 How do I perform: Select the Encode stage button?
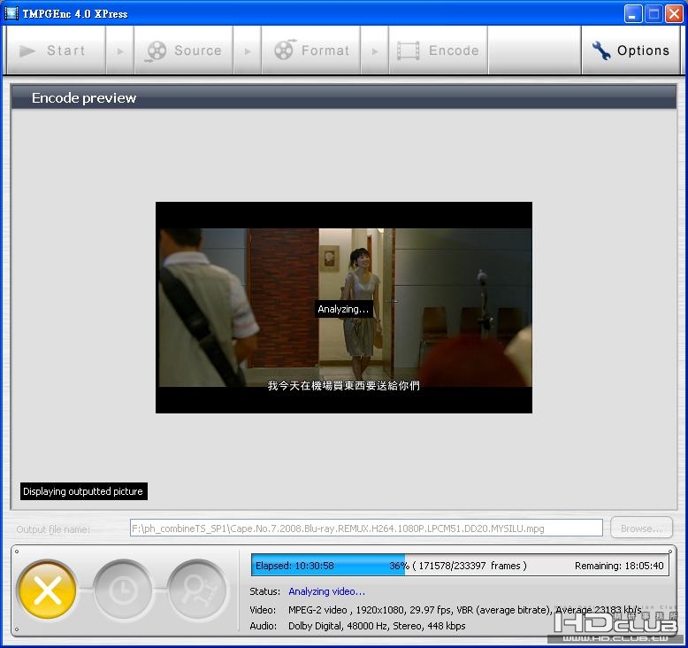tap(438, 50)
